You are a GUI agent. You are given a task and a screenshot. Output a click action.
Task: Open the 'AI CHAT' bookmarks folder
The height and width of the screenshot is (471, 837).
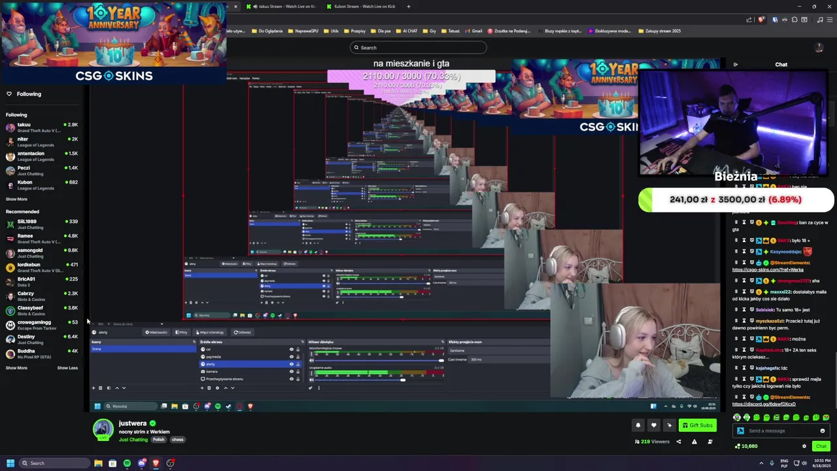(x=405, y=31)
